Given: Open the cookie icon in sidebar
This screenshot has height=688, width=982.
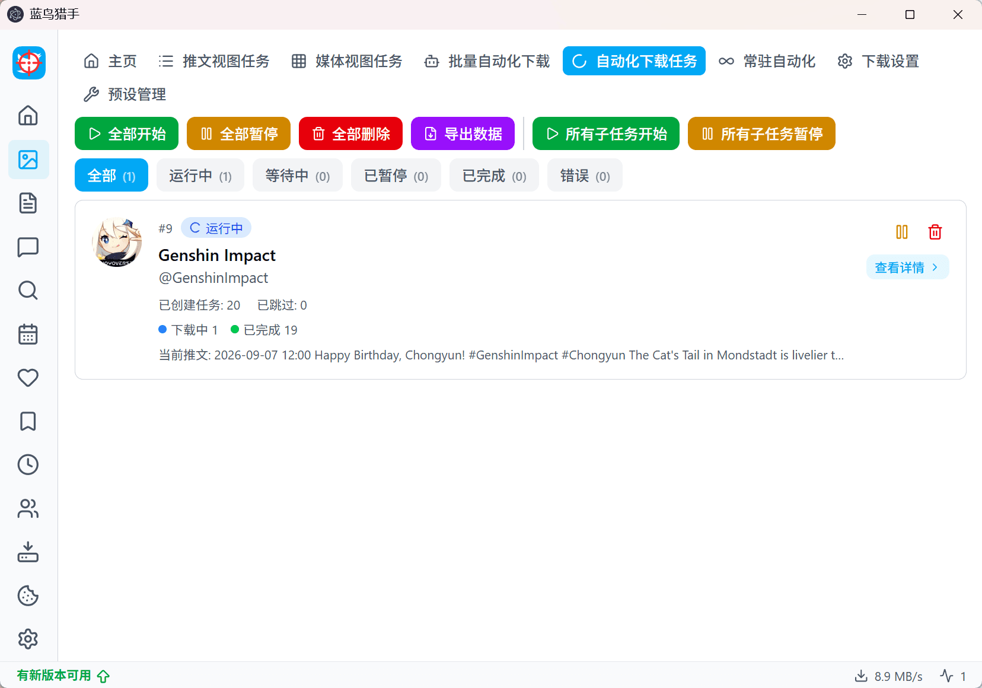Looking at the screenshot, I should [28, 595].
